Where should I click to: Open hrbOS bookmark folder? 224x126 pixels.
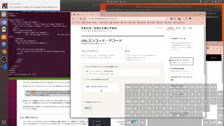click(104, 22)
